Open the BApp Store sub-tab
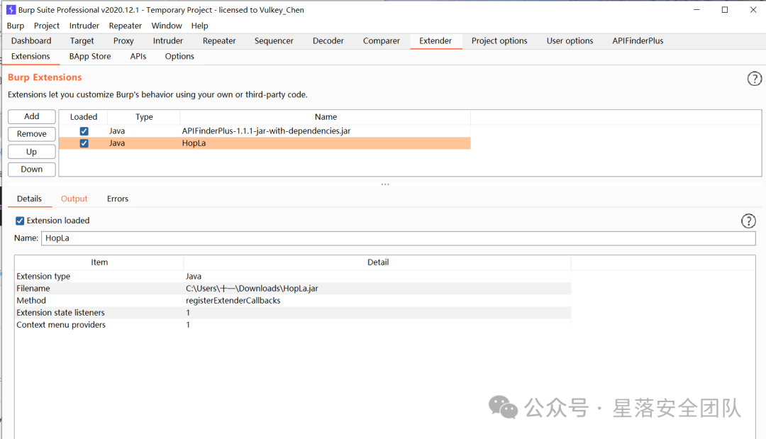Viewport: 766px width, 439px height. [x=90, y=57]
